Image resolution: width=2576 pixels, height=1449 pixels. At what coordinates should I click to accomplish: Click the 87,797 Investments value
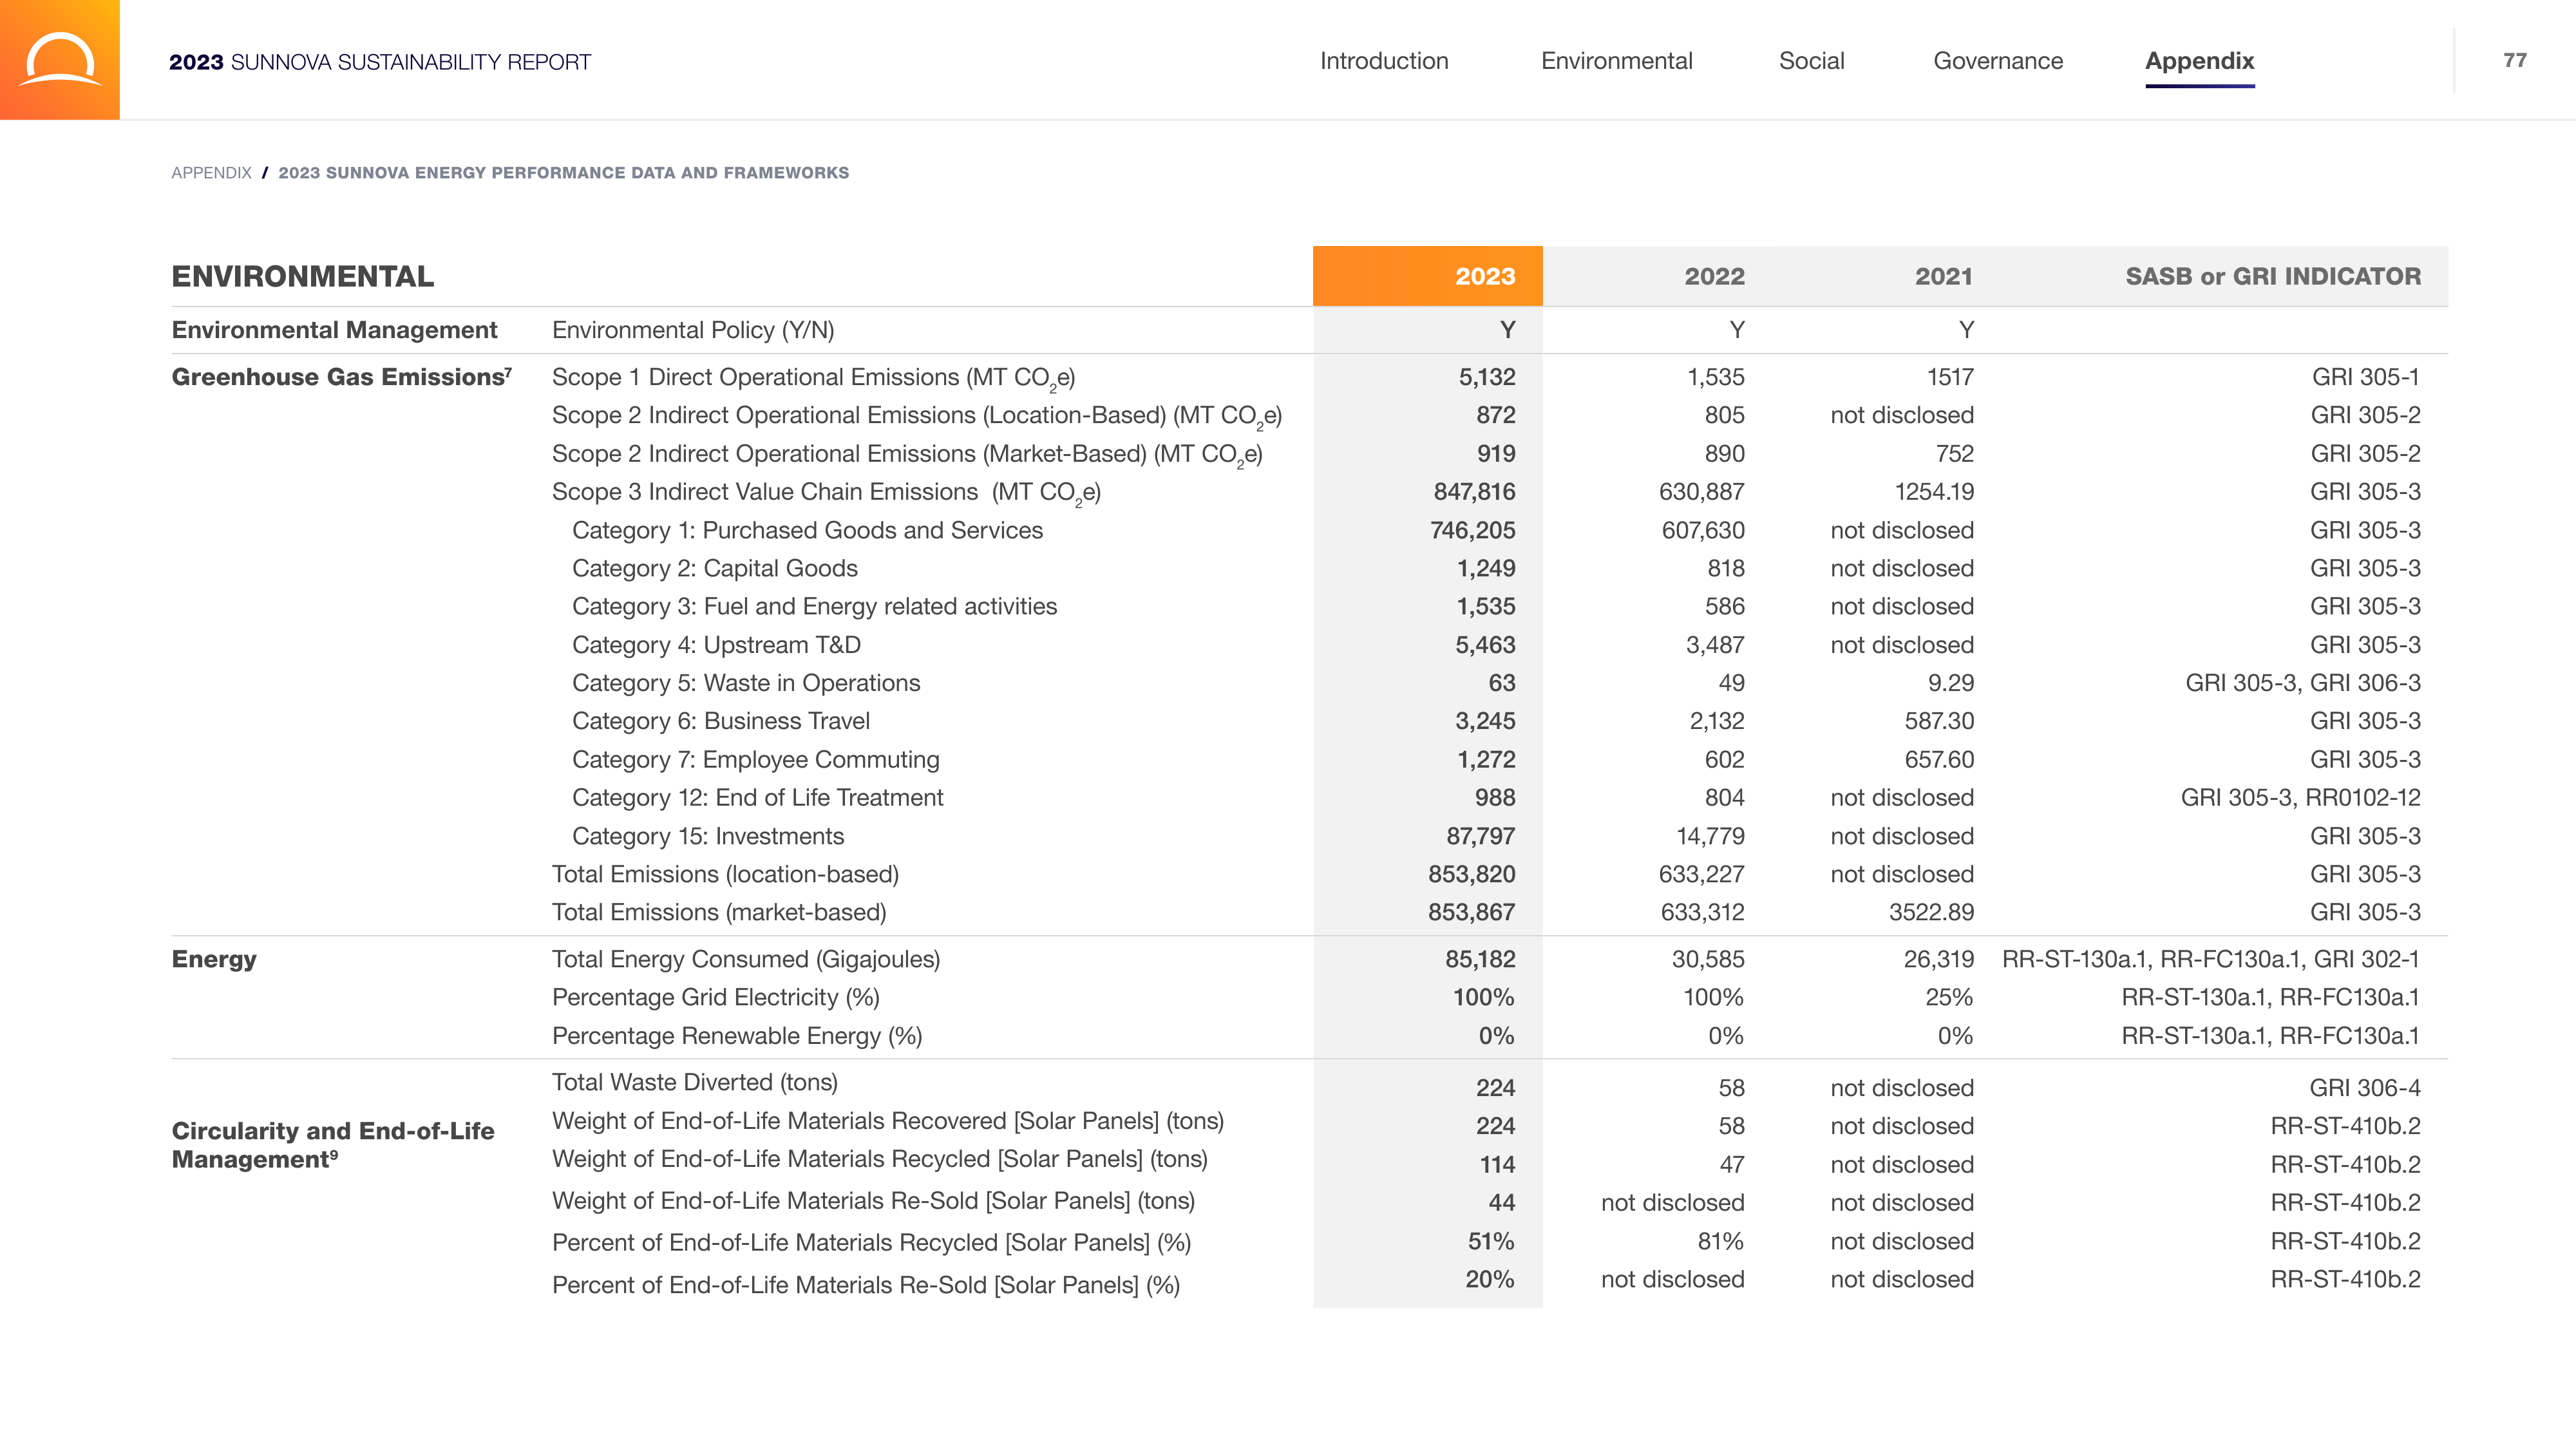pyautogui.click(x=1480, y=836)
